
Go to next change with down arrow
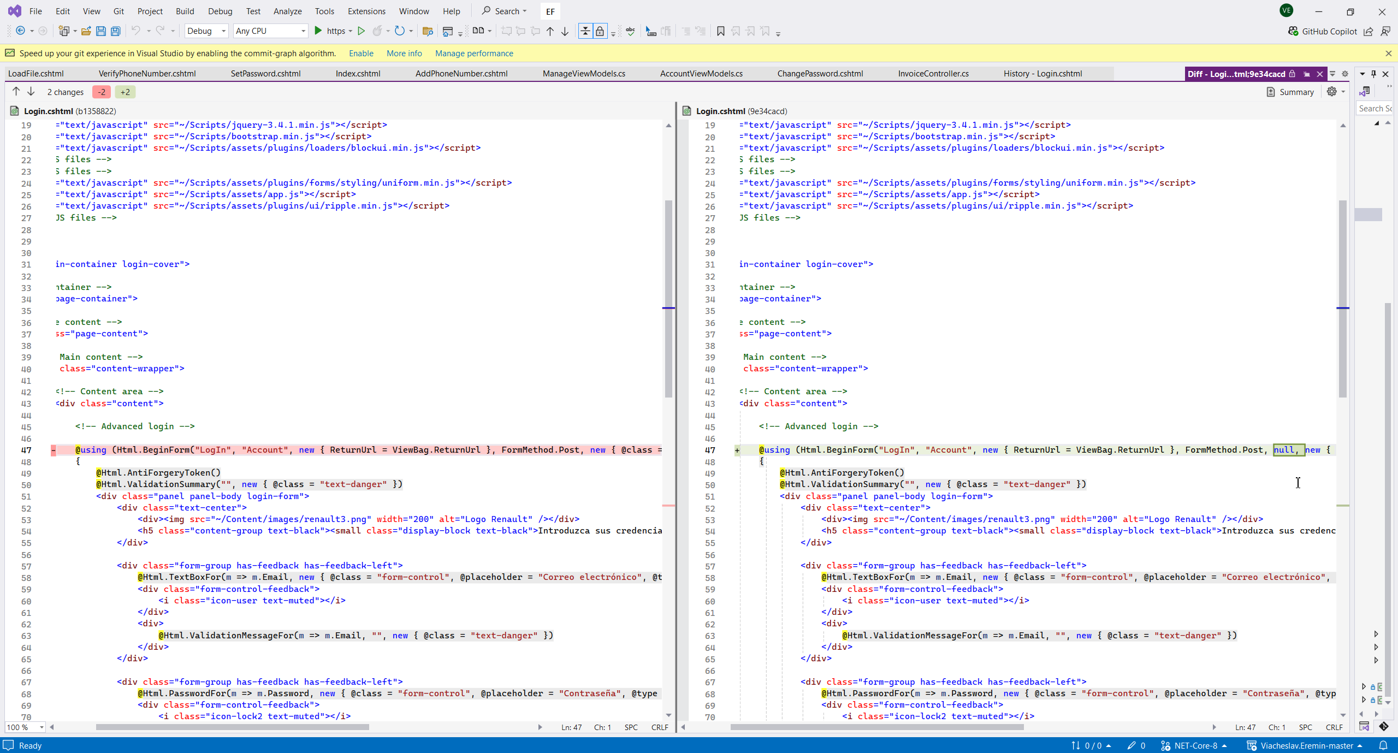(x=31, y=92)
